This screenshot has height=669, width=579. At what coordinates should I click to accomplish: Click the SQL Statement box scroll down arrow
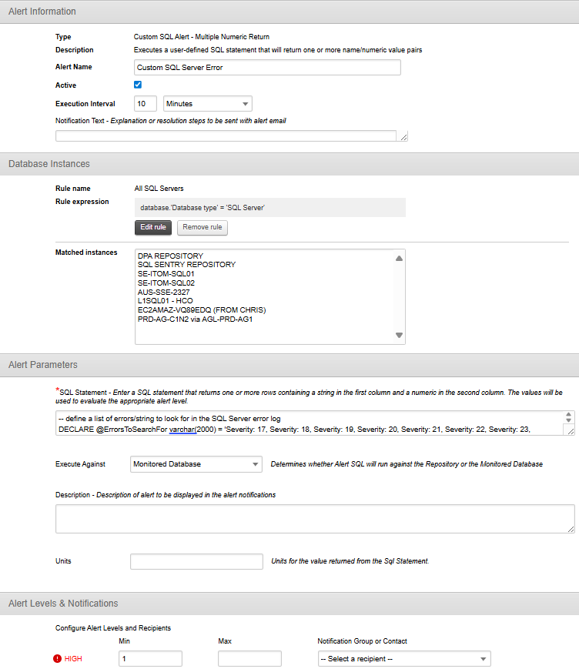tap(568, 420)
